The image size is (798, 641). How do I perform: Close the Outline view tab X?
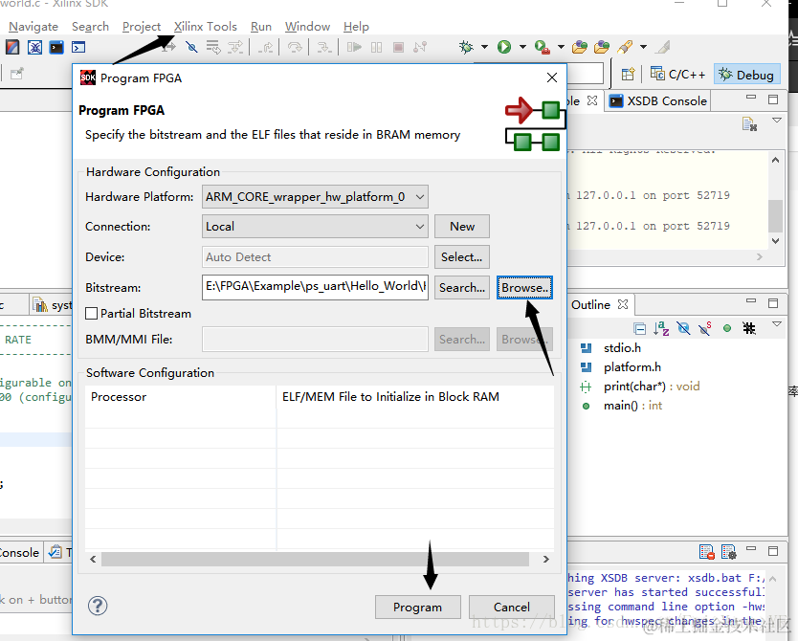point(623,304)
